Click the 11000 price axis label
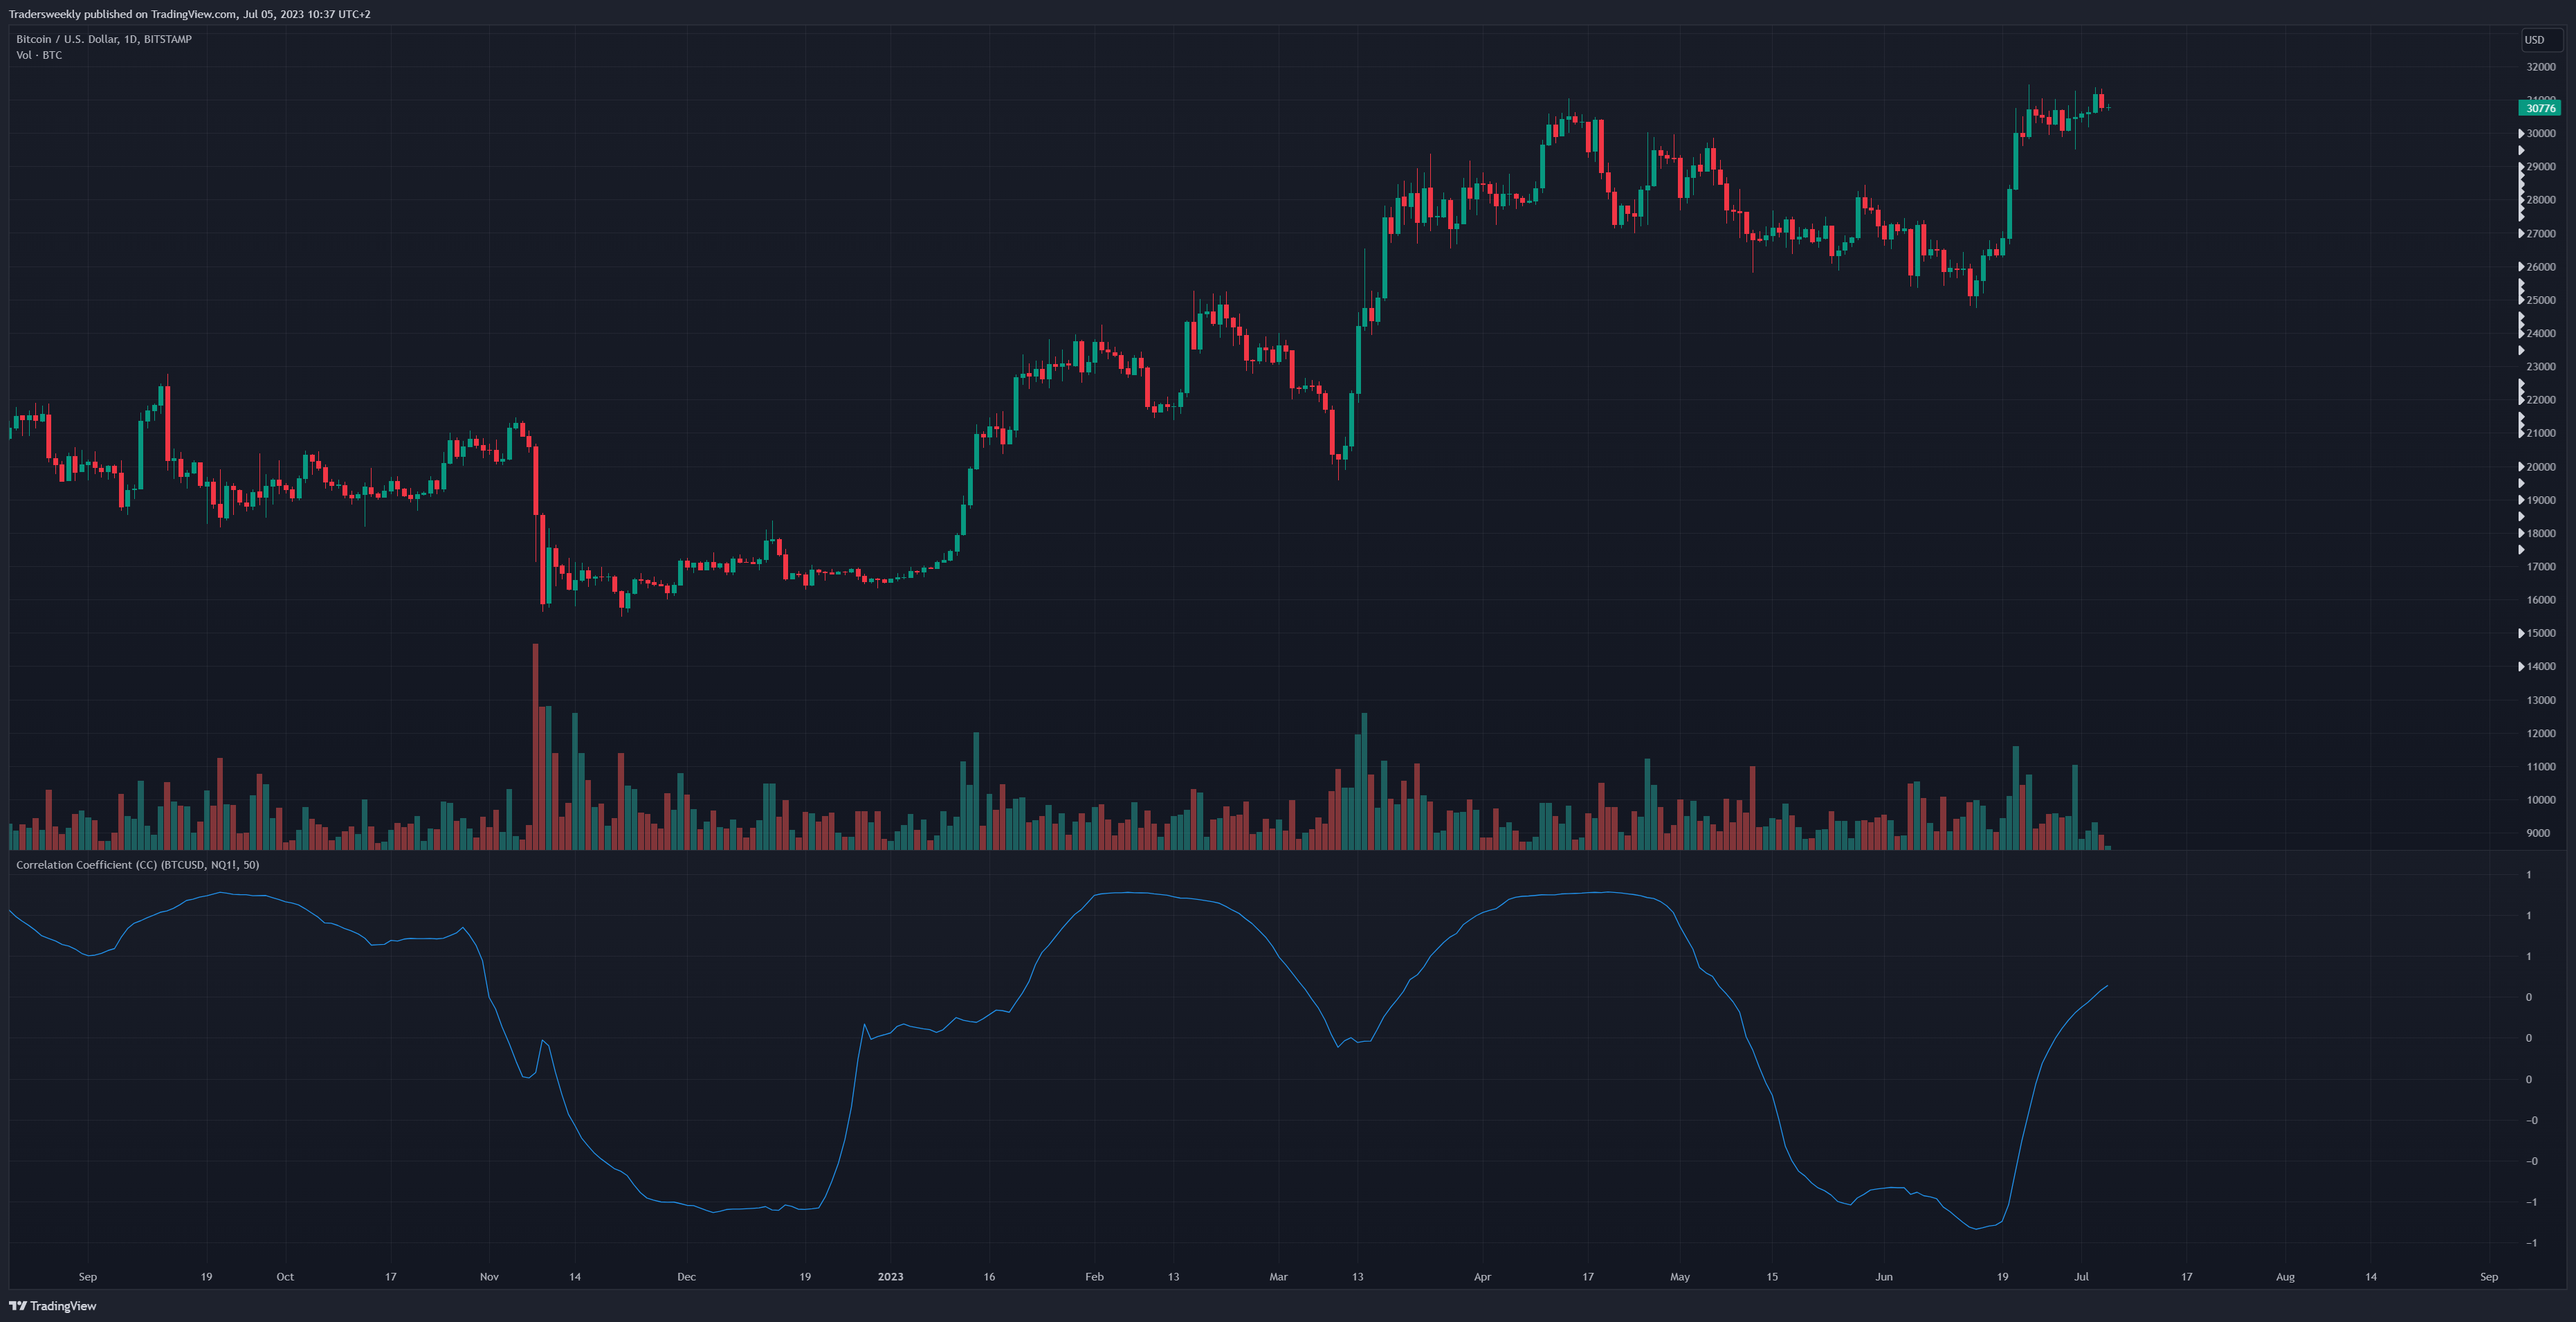This screenshot has height=1322, width=2576. point(2541,767)
